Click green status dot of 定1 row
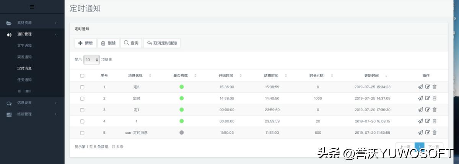The image size is (459, 164). click(x=181, y=110)
